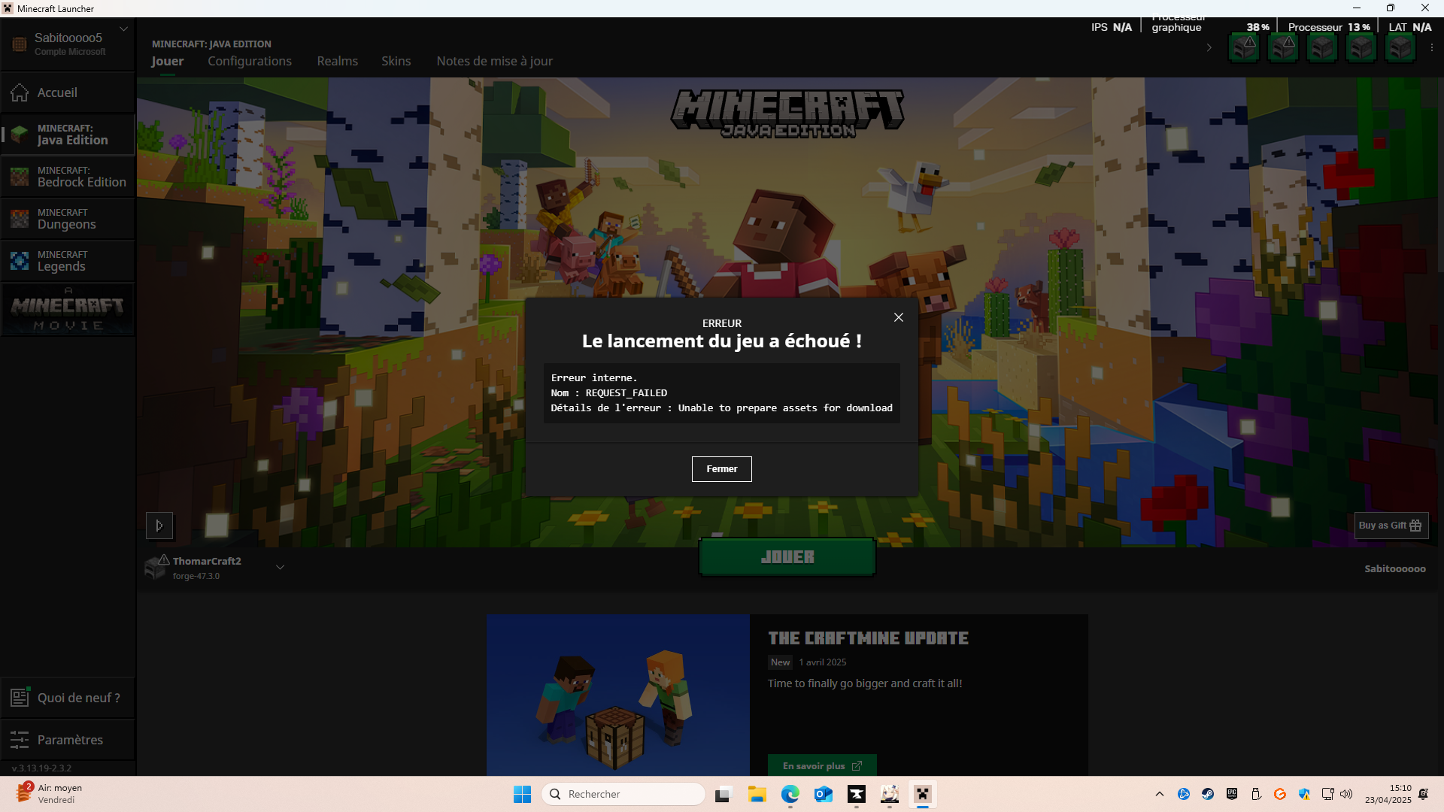Close the error dialog with the X

[899, 317]
